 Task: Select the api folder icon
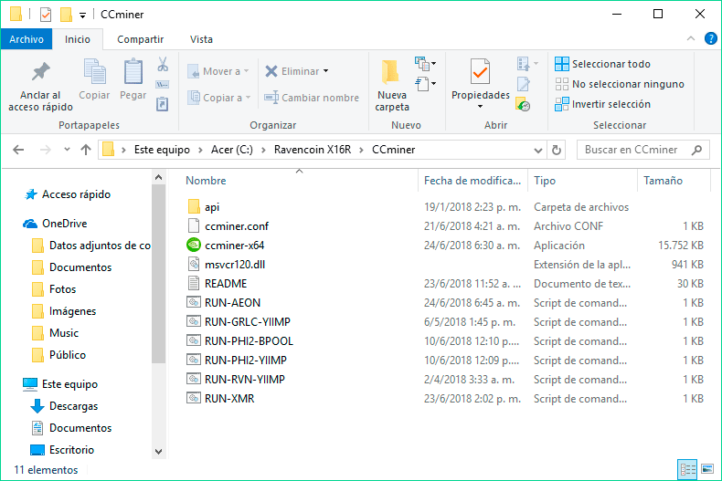point(194,207)
